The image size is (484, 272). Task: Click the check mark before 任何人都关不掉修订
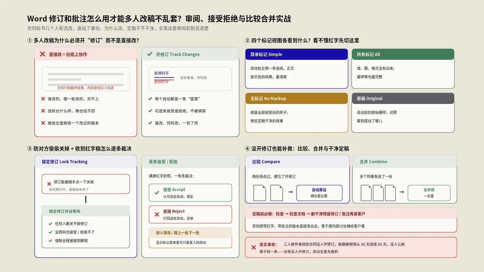pyautogui.click(x=50, y=224)
